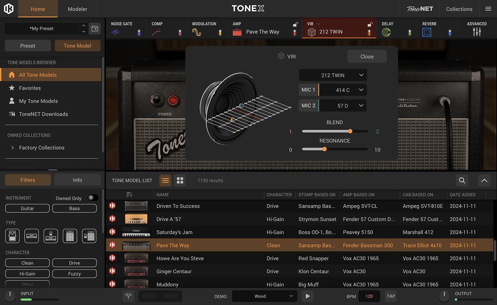Click the Comp curve icon
This screenshot has height=305, width=497.
click(156, 32)
